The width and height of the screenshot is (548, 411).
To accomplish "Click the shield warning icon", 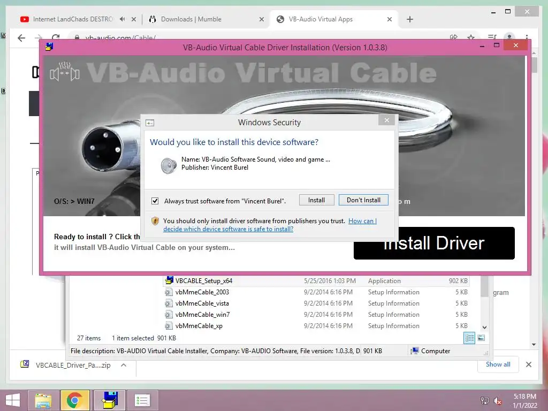I will [155, 221].
